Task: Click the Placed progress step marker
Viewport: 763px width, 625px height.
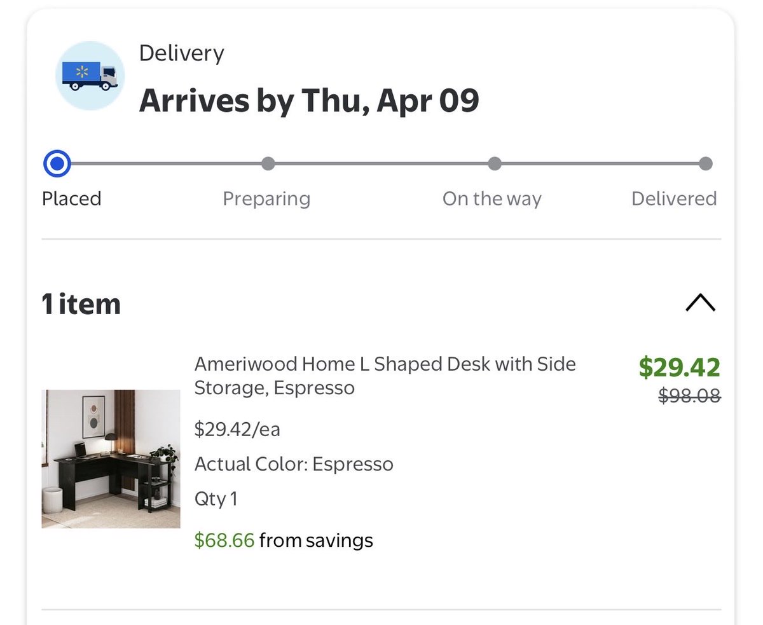Action: click(57, 164)
